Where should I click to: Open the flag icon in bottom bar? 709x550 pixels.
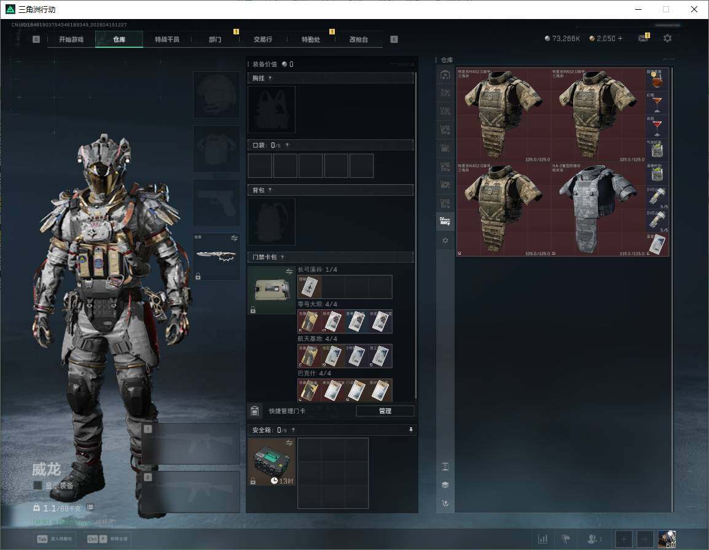(566, 539)
